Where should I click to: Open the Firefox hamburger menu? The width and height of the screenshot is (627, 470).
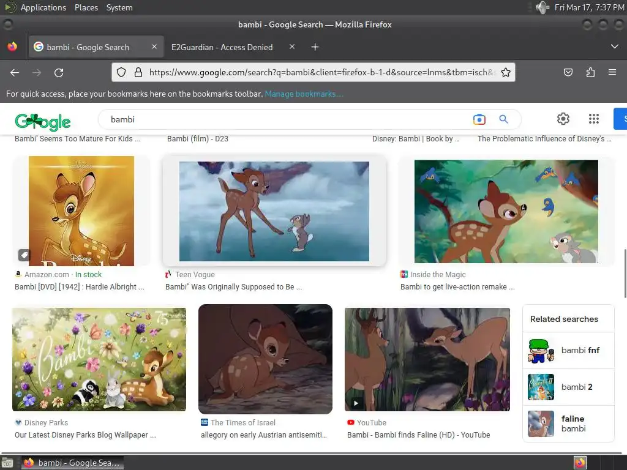pos(612,72)
